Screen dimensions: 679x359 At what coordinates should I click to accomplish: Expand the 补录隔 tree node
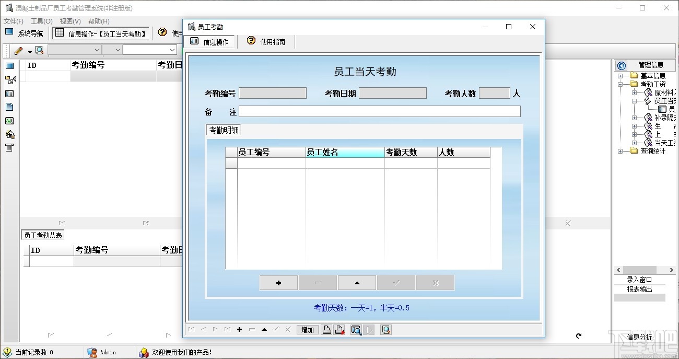(x=635, y=118)
